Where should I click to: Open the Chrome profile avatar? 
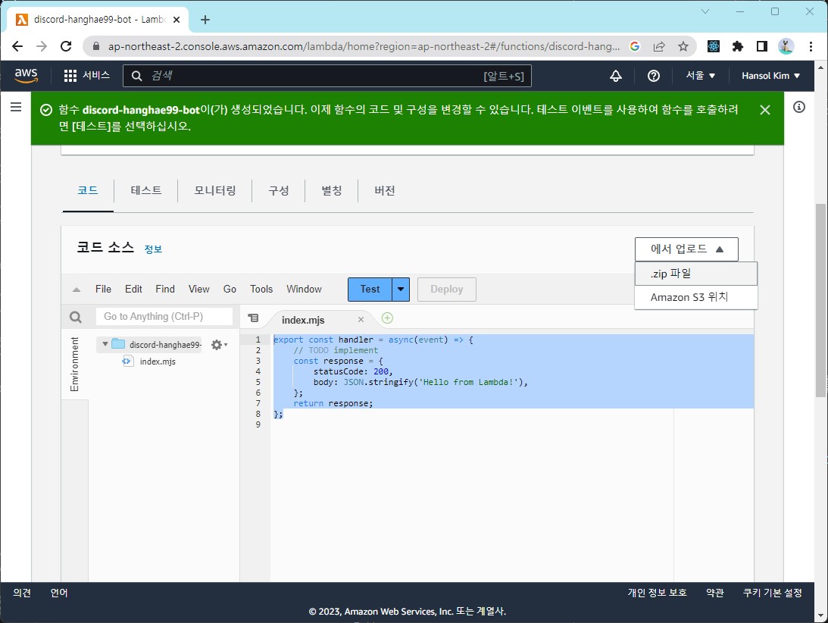pyautogui.click(x=786, y=46)
